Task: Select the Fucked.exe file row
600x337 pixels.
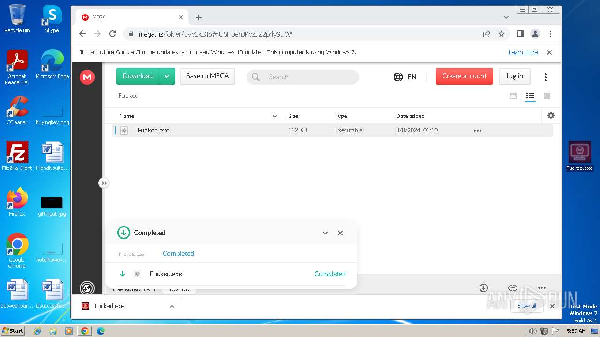Action: coord(333,131)
